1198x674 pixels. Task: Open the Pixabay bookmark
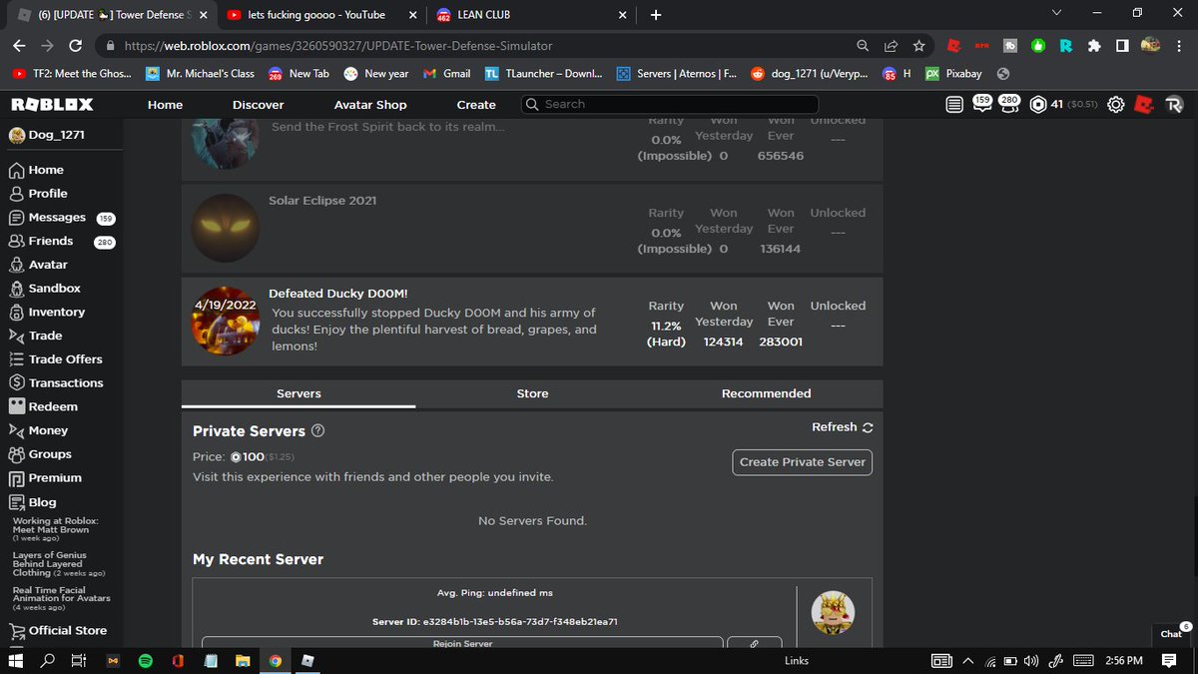tap(955, 74)
